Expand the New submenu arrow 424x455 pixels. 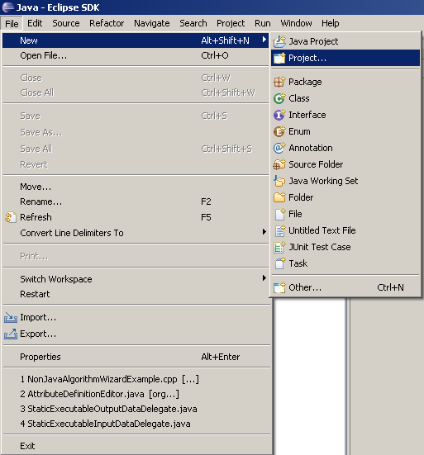(x=264, y=40)
